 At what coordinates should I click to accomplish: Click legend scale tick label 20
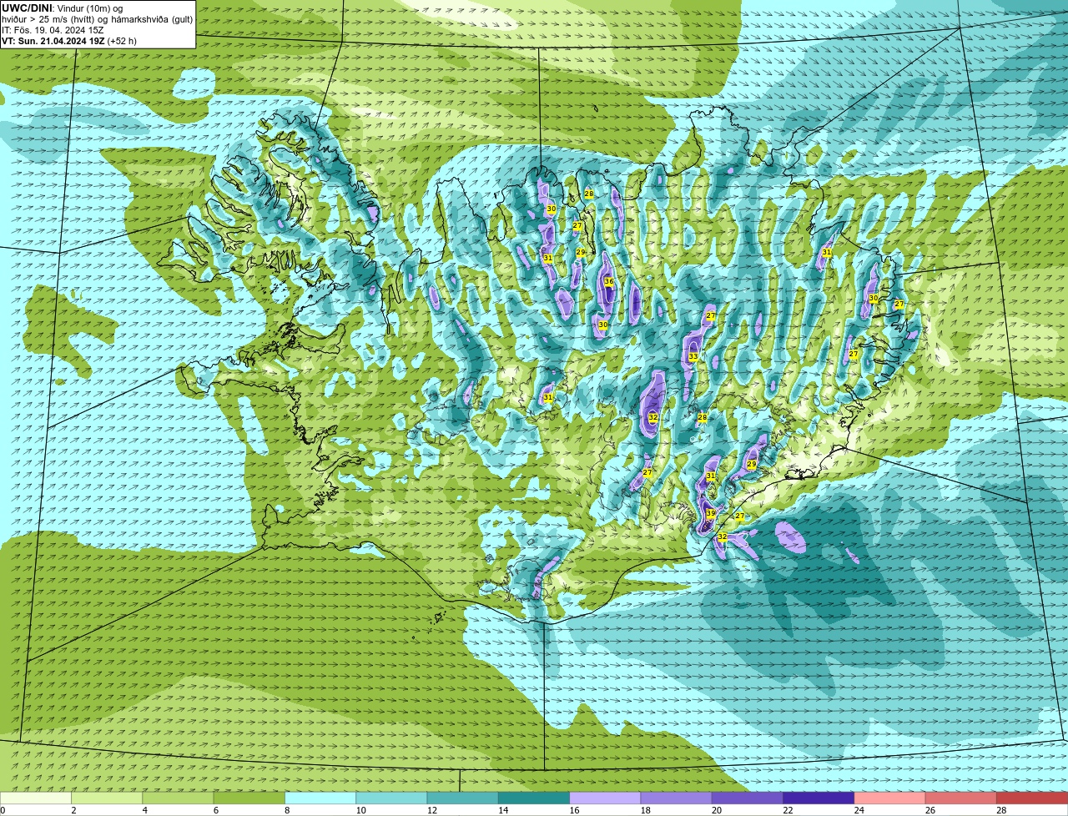[x=716, y=810]
